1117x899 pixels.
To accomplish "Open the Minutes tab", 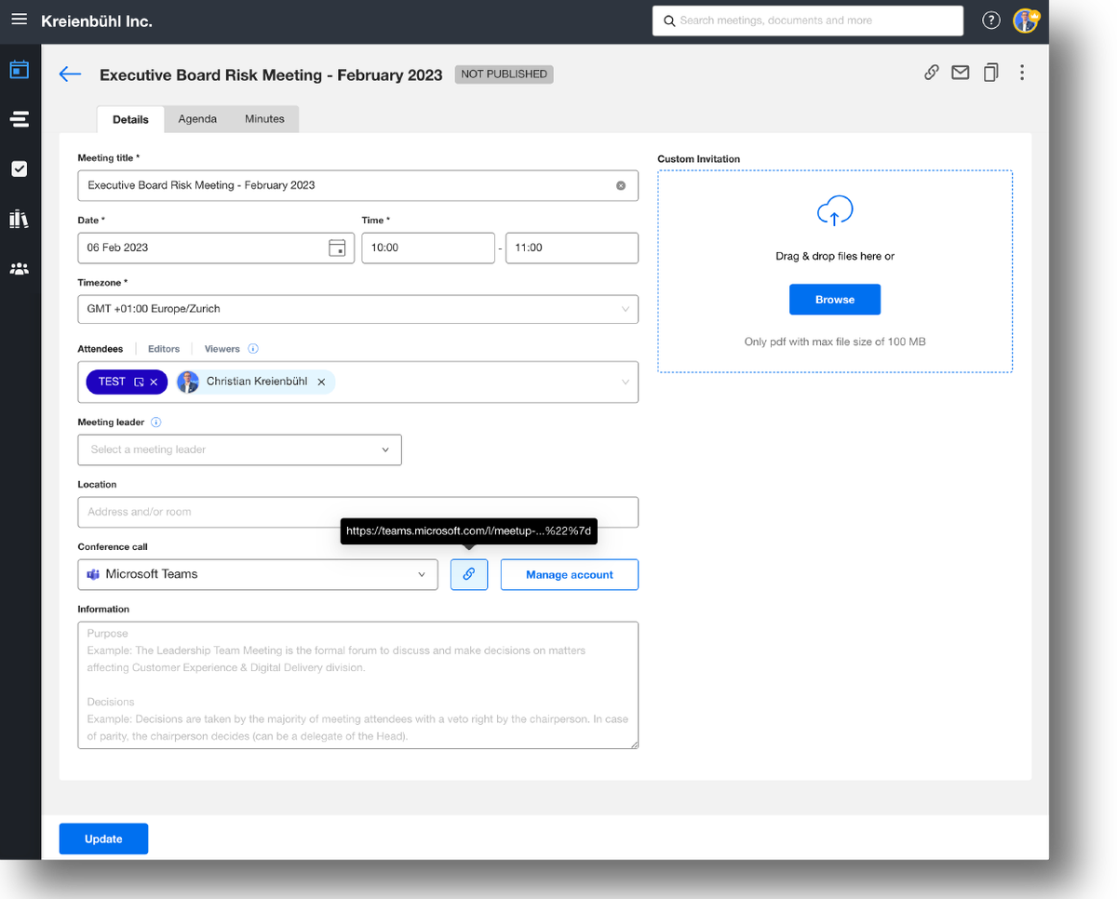I will (x=264, y=119).
